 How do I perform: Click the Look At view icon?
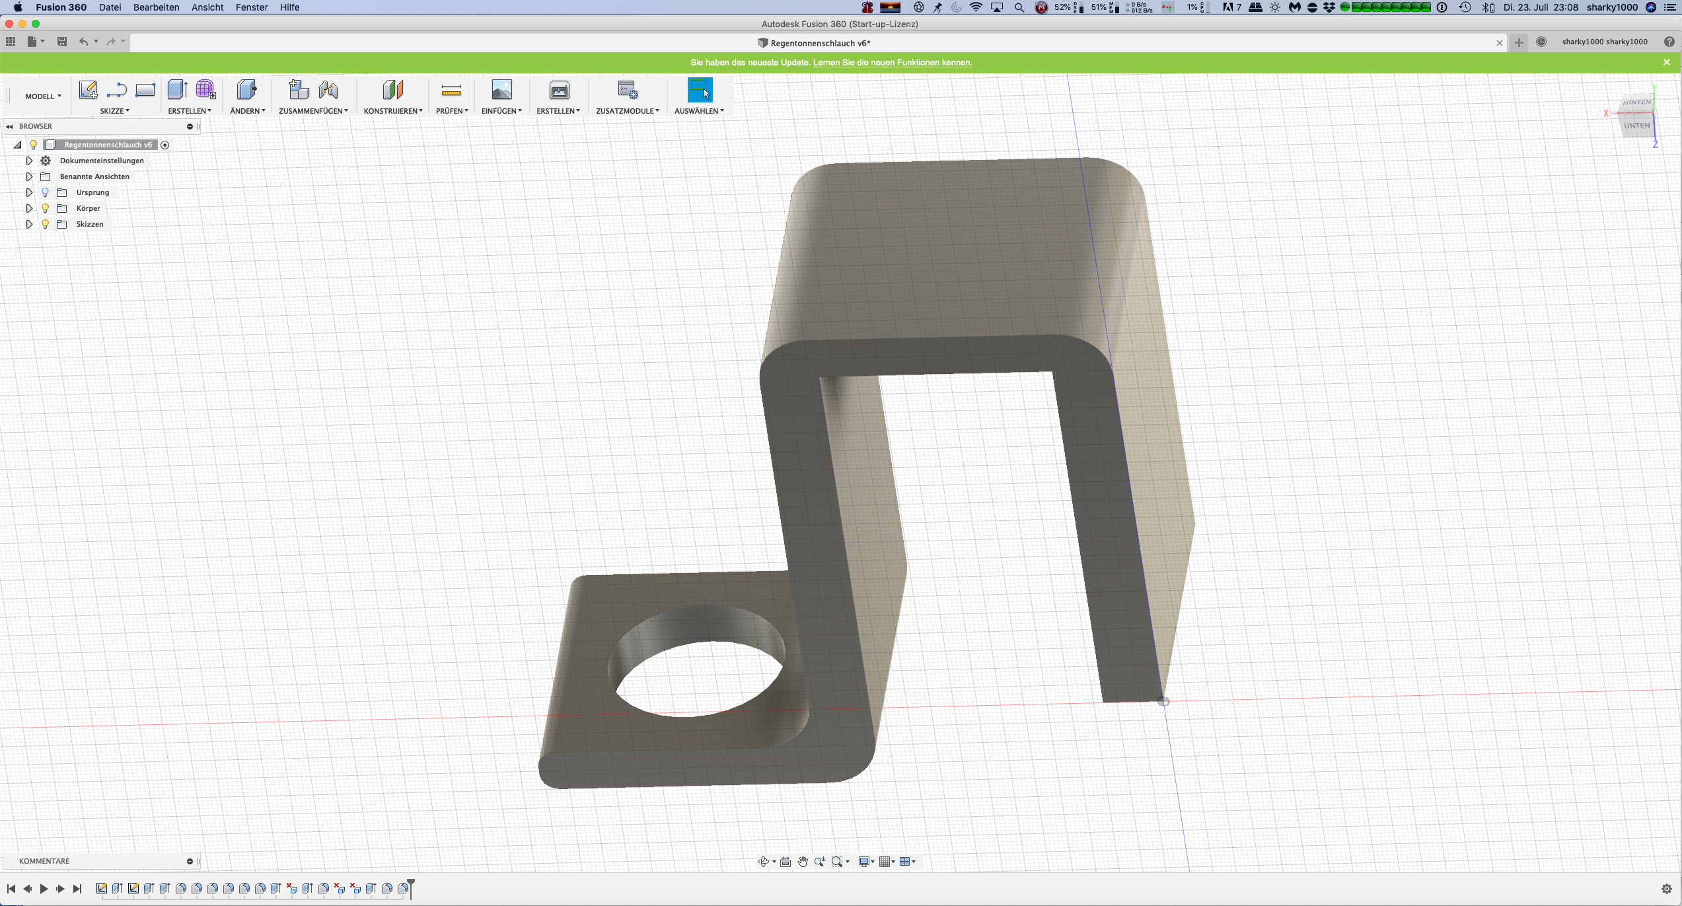click(x=786, y=861)
